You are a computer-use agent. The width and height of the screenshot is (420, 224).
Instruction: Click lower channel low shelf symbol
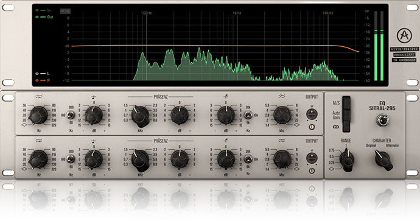click(x=94, y=141)
